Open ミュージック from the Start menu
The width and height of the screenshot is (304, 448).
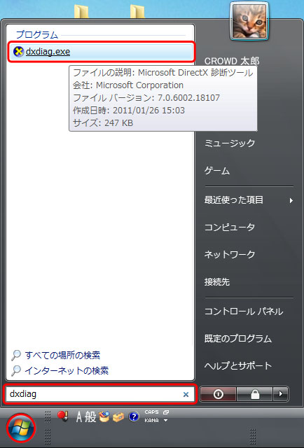tap(230, 143)
